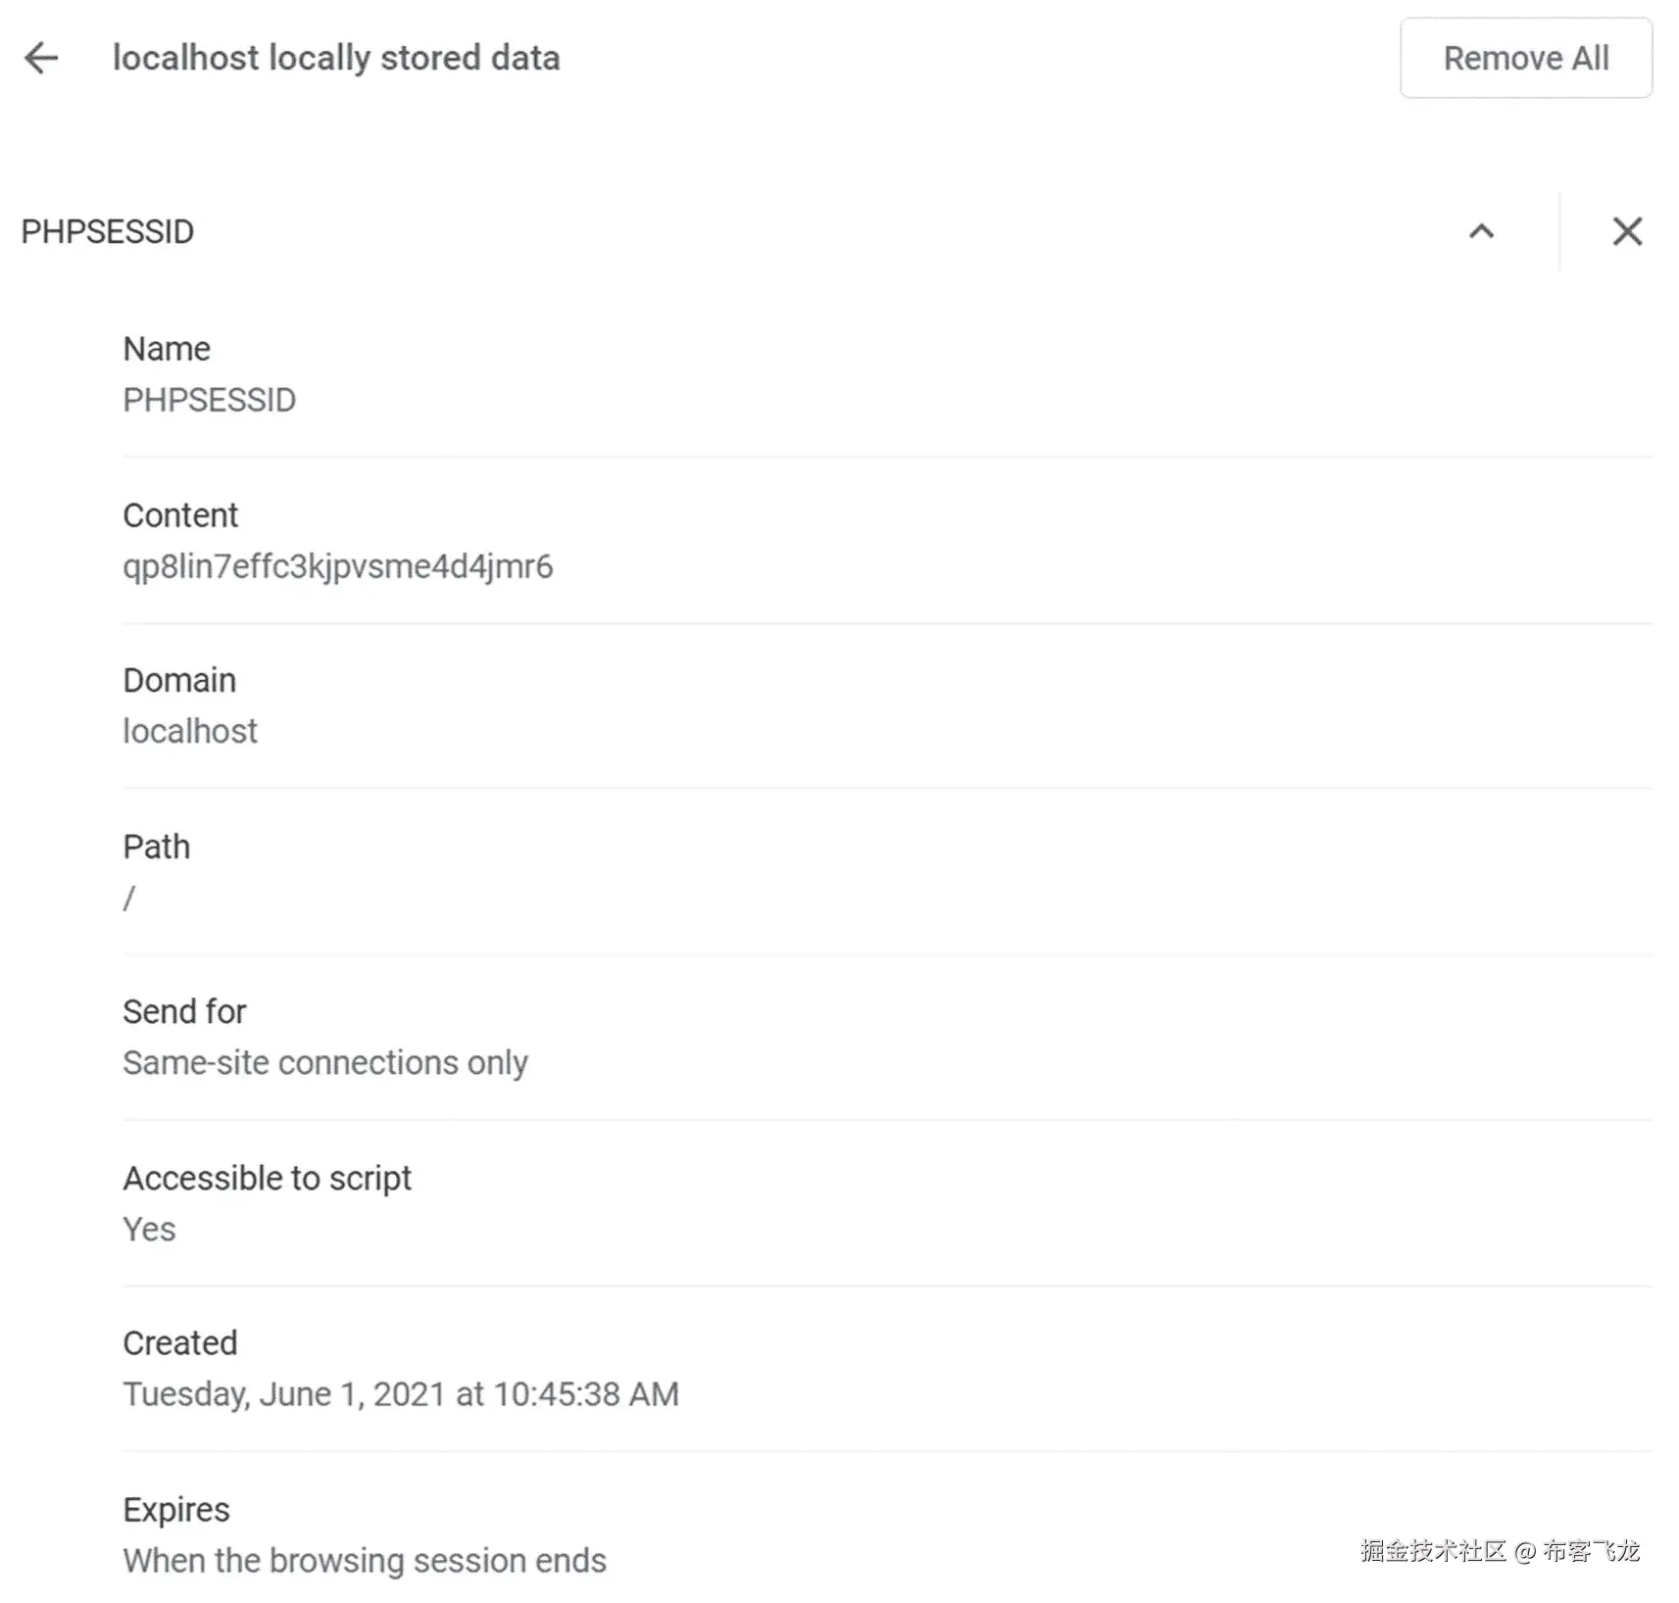Click the Expires field label
Screen dimensions: 1679x1603
pyautogui.click(x=176, y=1510)
